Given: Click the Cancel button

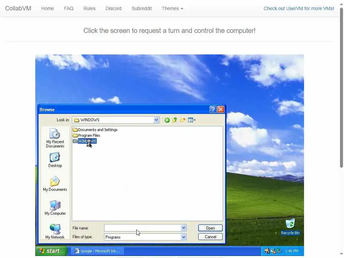Looking at the screenshot, I should click(x=210, y=237).
